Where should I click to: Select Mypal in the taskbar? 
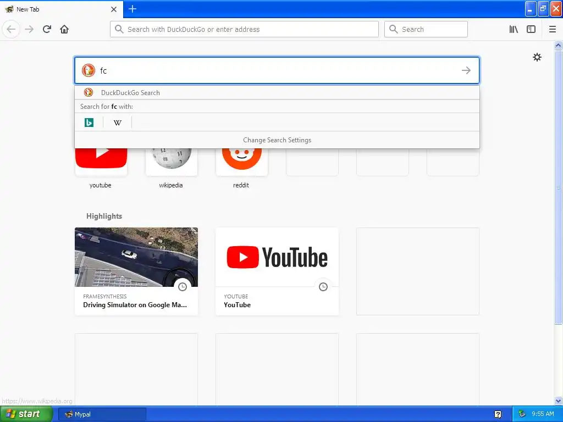tap(102, 414)
